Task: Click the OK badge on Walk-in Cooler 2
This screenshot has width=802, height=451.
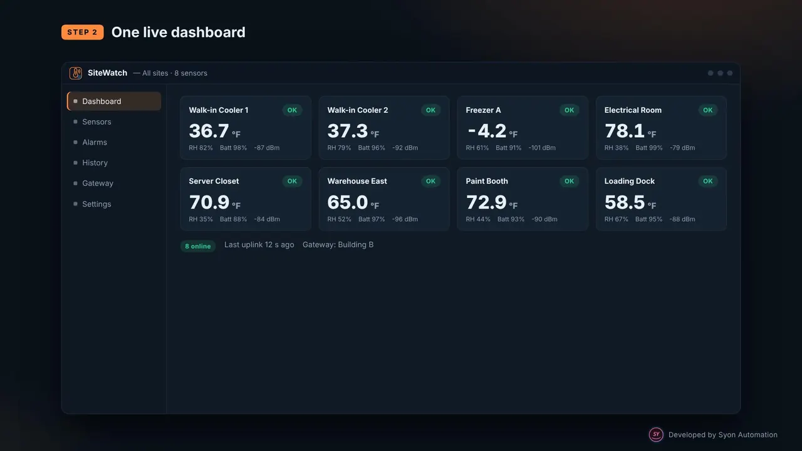Action: click(430, 110)
